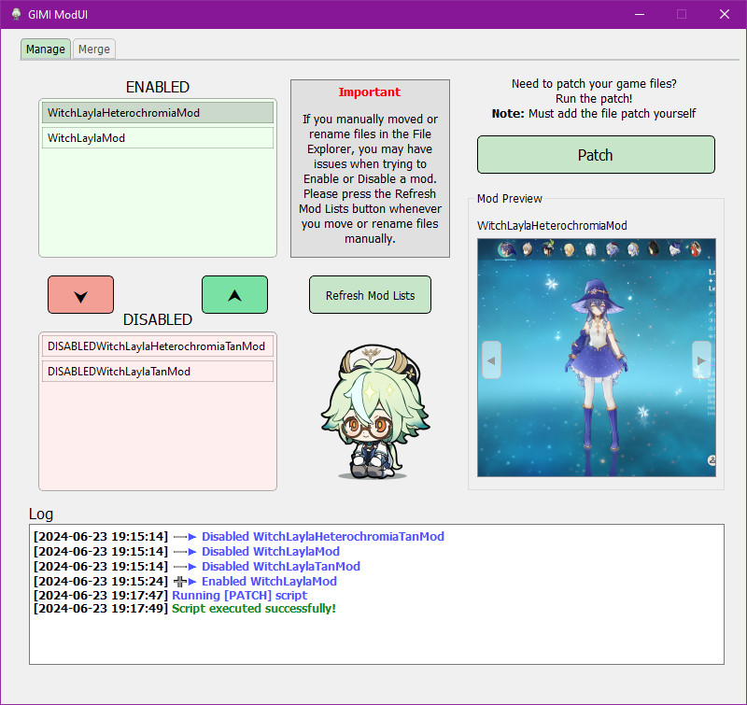Show next preview image with right arrow
The height and width of the screenshot is (705, 747).
click(700, 360)
